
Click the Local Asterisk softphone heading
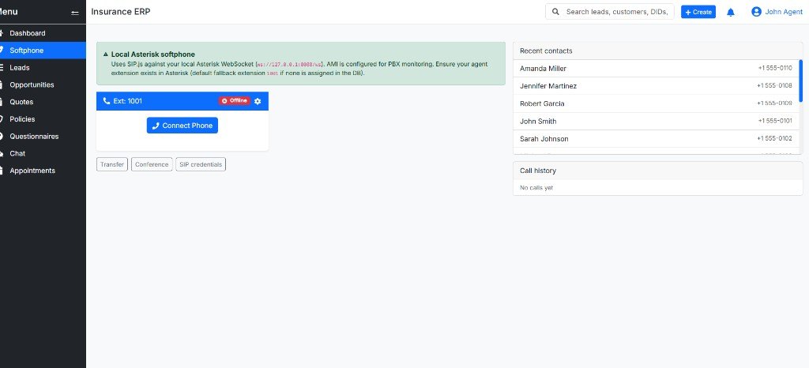(152, 54)
